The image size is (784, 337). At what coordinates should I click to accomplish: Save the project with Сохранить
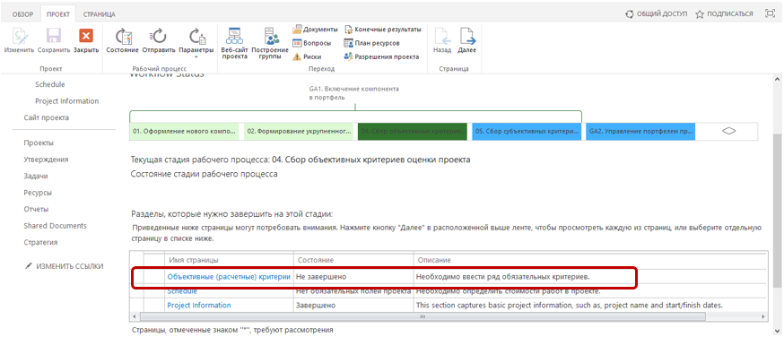54,41
